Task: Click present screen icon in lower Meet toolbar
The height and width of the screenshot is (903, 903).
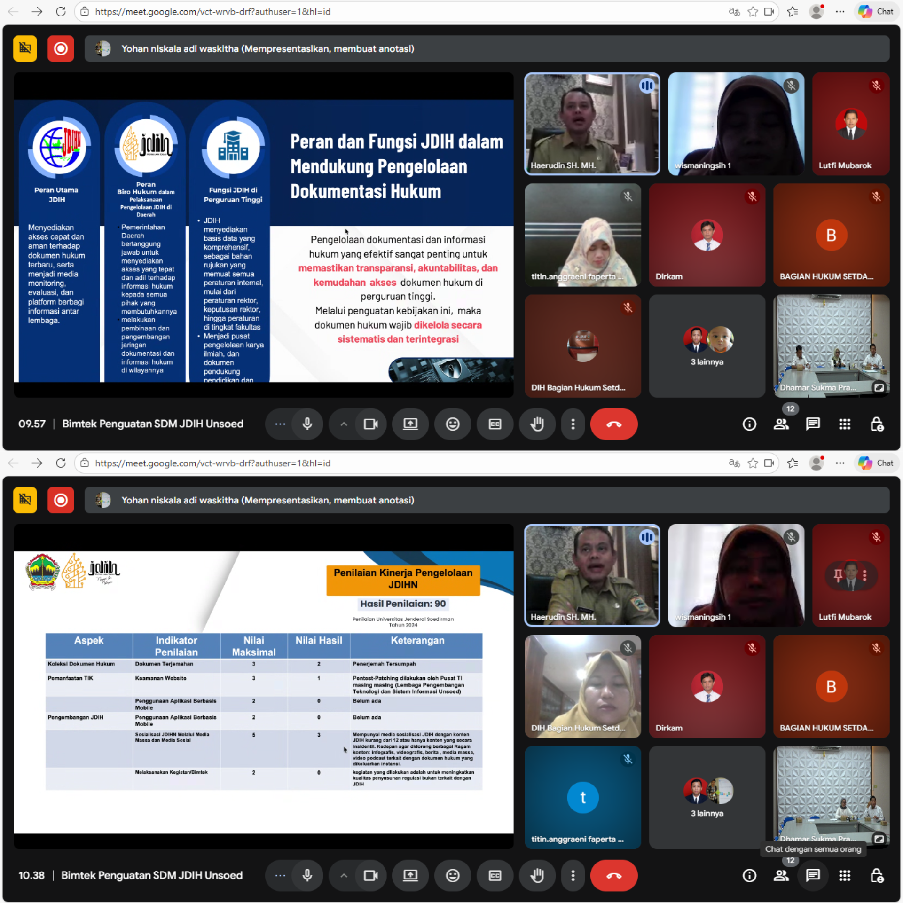Action: [x=410, y=875]
